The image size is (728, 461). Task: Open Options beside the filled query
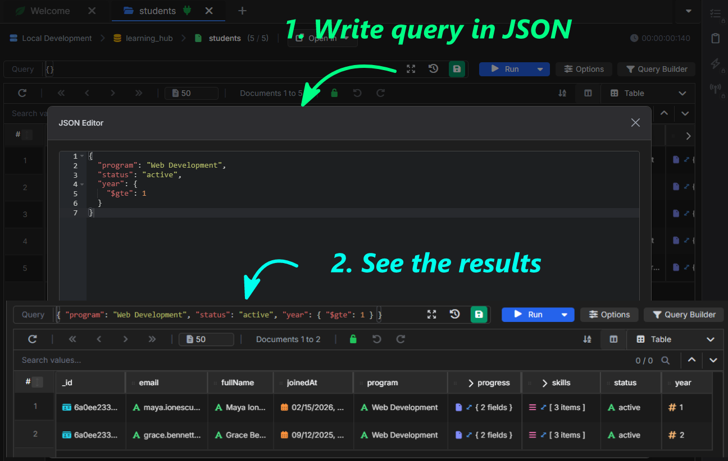(609, 315)
